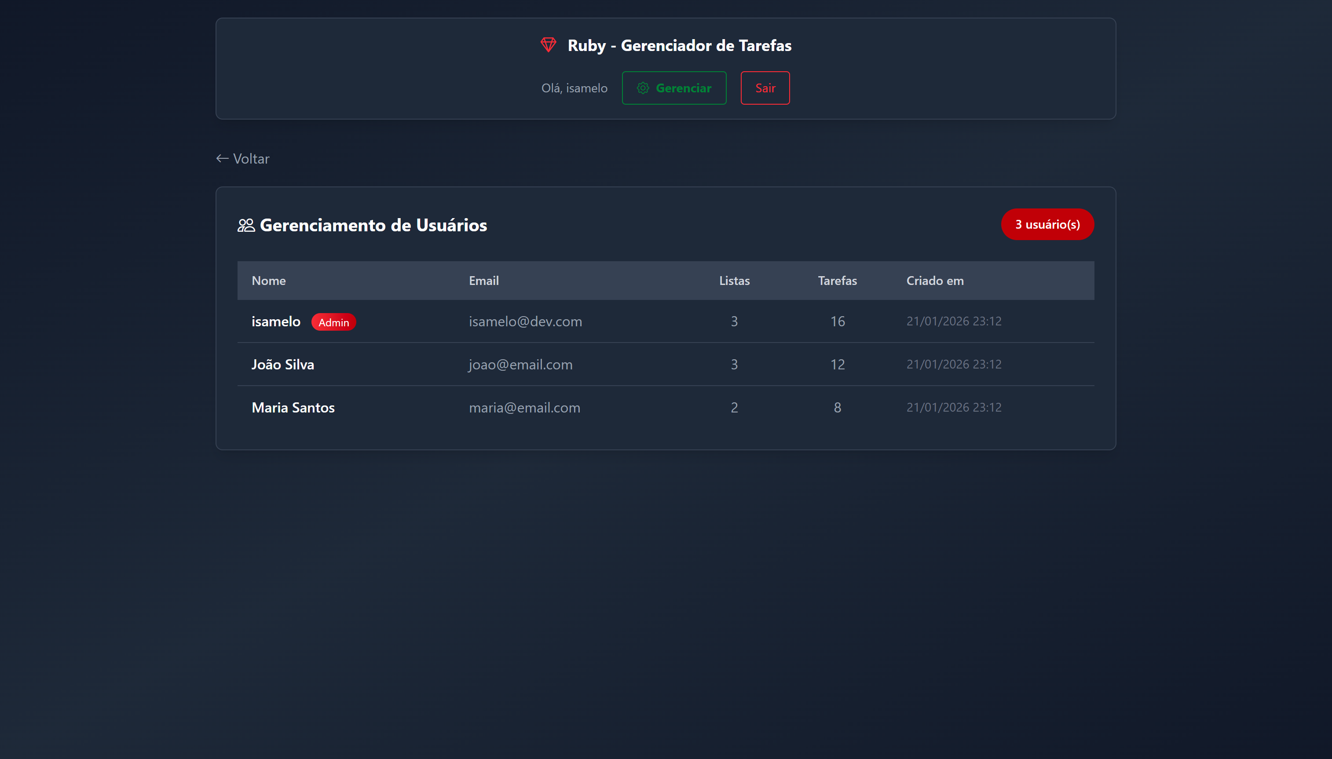Click the maria@email.com email address
The image size is (1332, 759).
coord(524,408)
